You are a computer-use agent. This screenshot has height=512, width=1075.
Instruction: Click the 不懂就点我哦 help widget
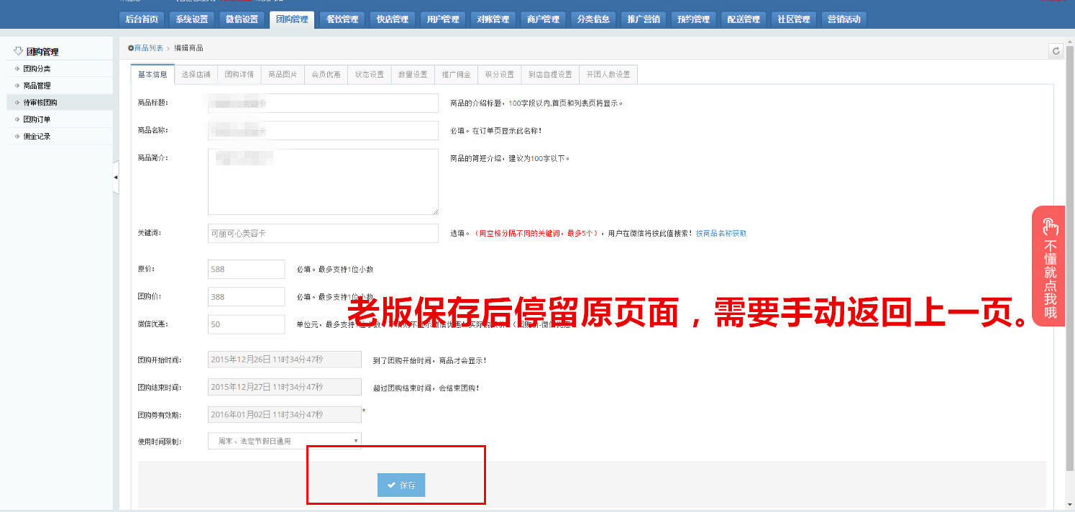[x=1048, y=266]
